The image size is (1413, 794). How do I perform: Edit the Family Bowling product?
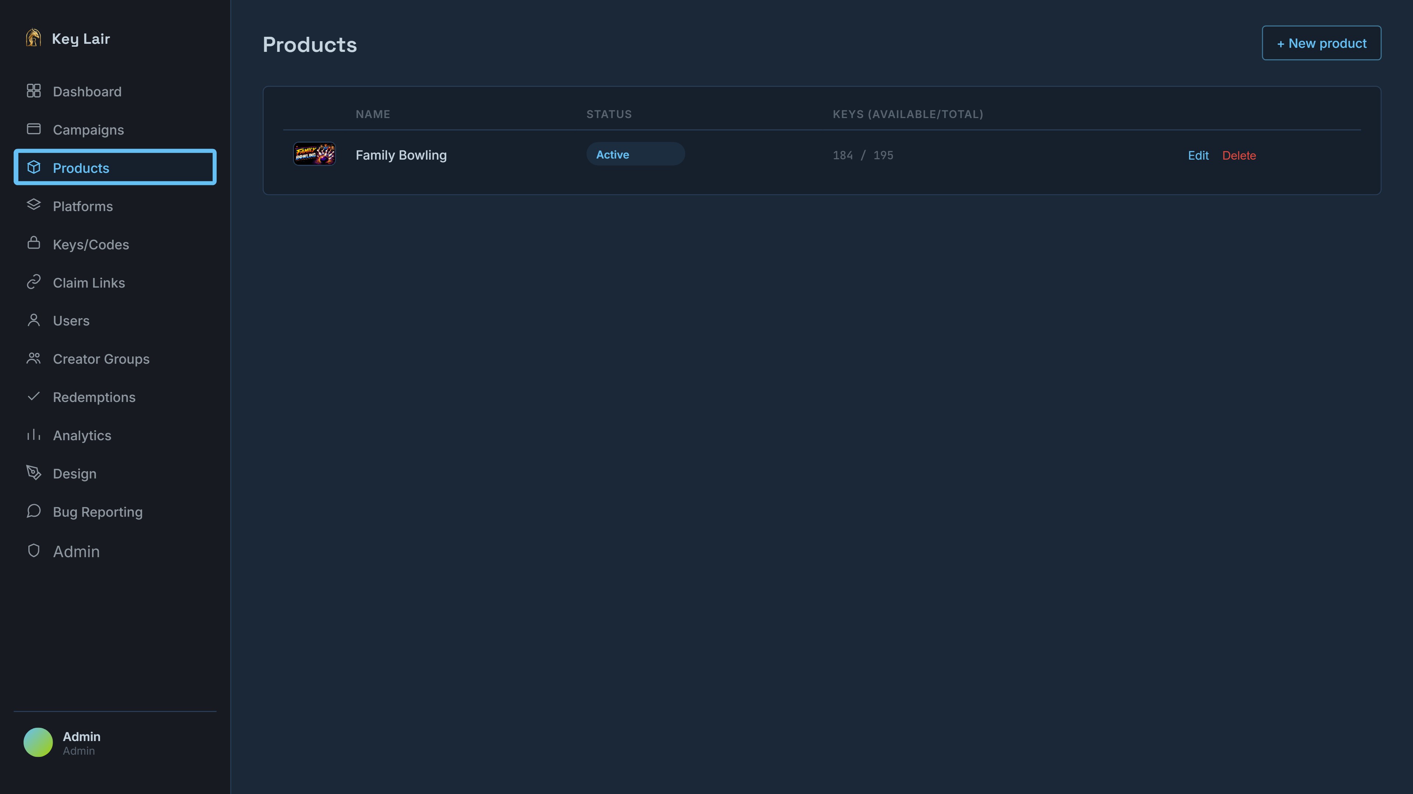(x=1198, y=155)
